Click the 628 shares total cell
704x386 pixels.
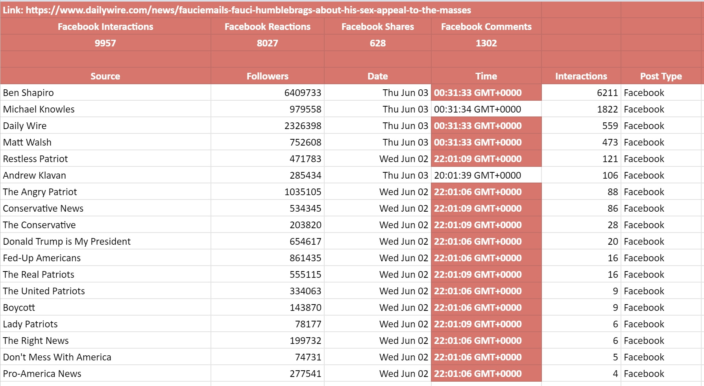[x=378, y=43]
